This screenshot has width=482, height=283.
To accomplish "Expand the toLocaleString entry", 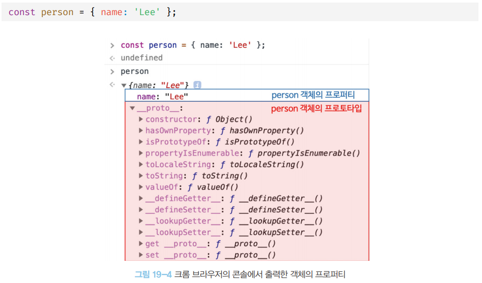I will tap(141, 165).
